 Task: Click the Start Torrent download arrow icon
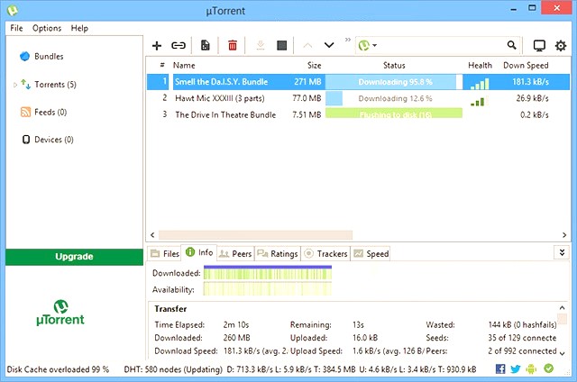coord(261,45)
